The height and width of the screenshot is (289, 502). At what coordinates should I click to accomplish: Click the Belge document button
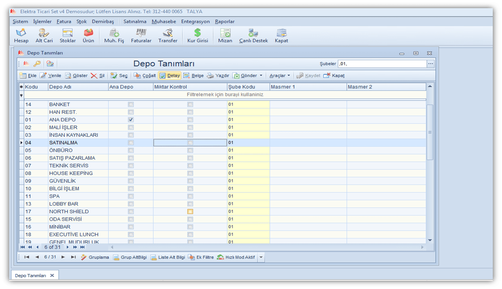(194, 76)
